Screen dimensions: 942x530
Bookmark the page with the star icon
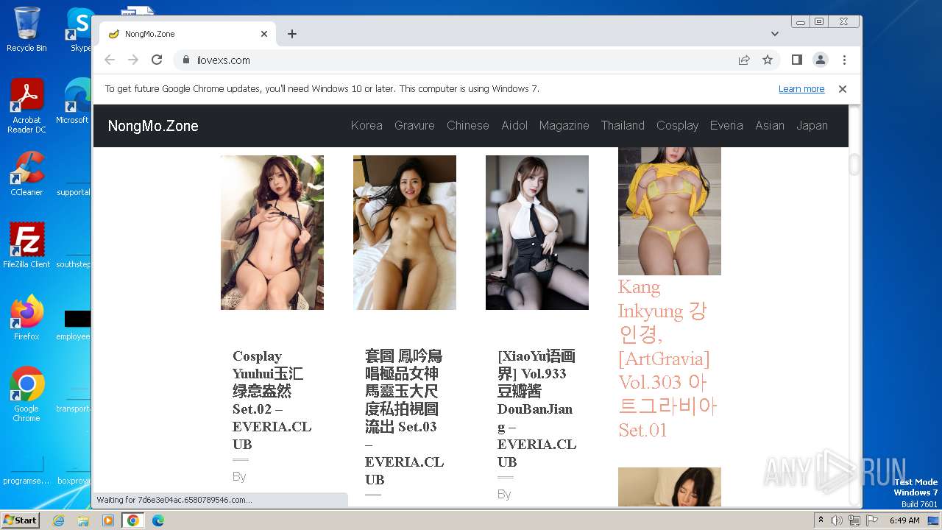(768, 60)
